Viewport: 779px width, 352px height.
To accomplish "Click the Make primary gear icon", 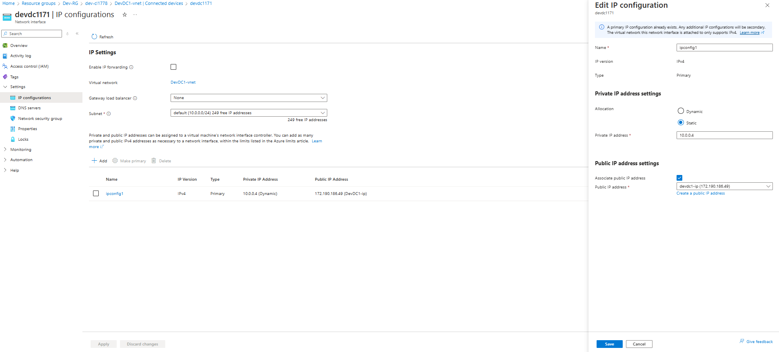I will (x=115, y=161).
